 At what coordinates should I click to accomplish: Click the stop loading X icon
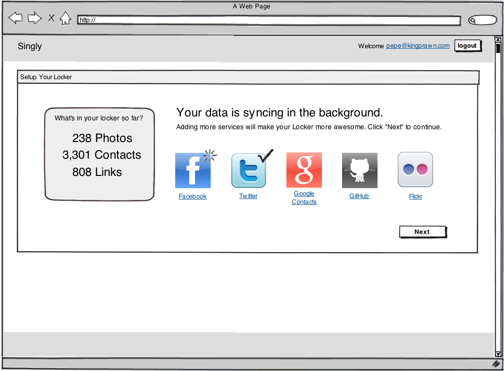[51, 18]
